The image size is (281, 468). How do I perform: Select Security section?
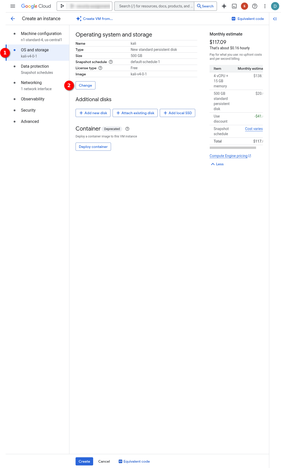point(38,110)
